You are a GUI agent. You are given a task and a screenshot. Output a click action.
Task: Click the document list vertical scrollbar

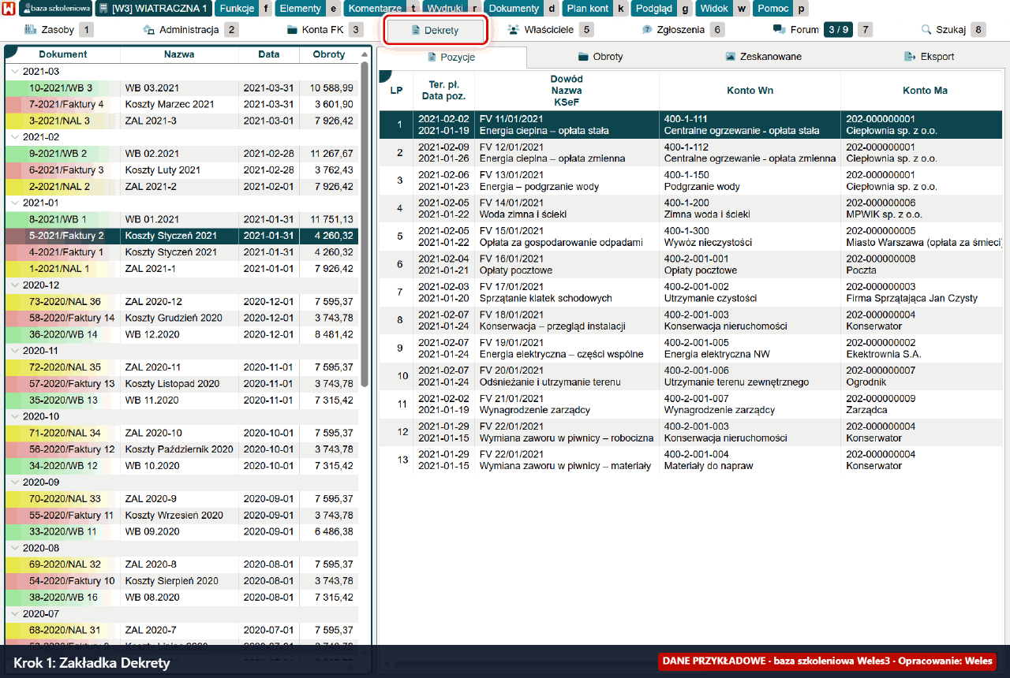point(365,225)
